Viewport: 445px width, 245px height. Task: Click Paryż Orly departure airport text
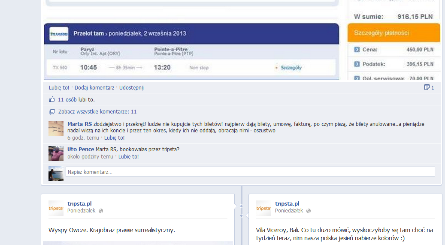coord(100,51)
